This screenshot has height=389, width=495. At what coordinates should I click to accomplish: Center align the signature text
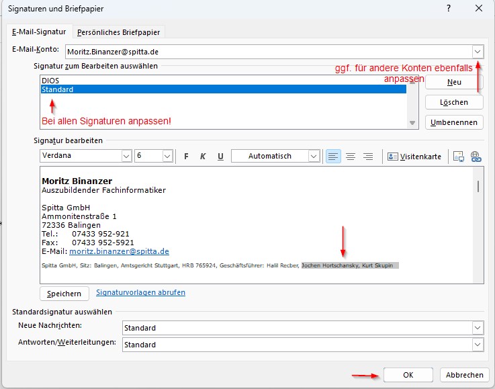(x=351, y=156)
